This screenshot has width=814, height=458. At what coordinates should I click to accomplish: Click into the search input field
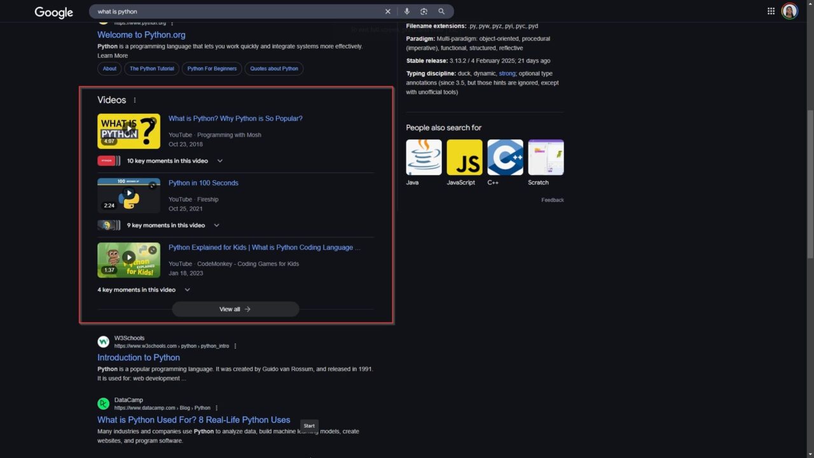tap(235, 11)
